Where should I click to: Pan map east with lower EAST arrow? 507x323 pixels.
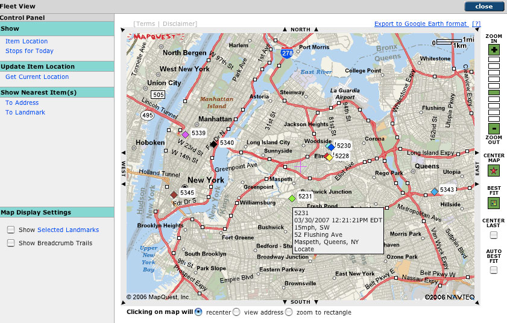477,184
